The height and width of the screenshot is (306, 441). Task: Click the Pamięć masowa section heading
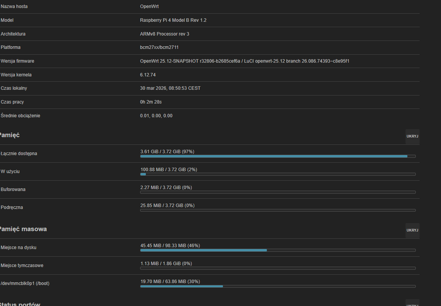click(x=23, y=229)
